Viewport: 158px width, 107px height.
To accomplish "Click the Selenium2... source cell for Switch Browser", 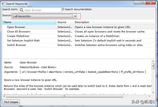I will point(65,45).
